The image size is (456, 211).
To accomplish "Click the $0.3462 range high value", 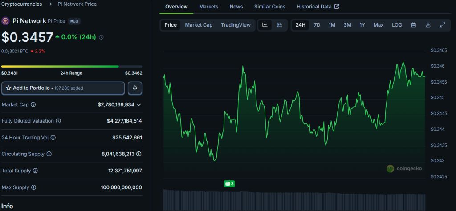I will tap(134, 73).
